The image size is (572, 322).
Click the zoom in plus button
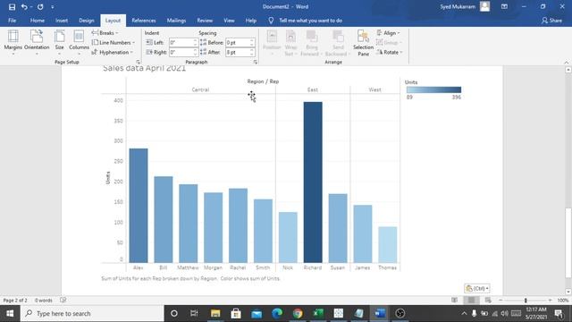(x=550, y=301)
